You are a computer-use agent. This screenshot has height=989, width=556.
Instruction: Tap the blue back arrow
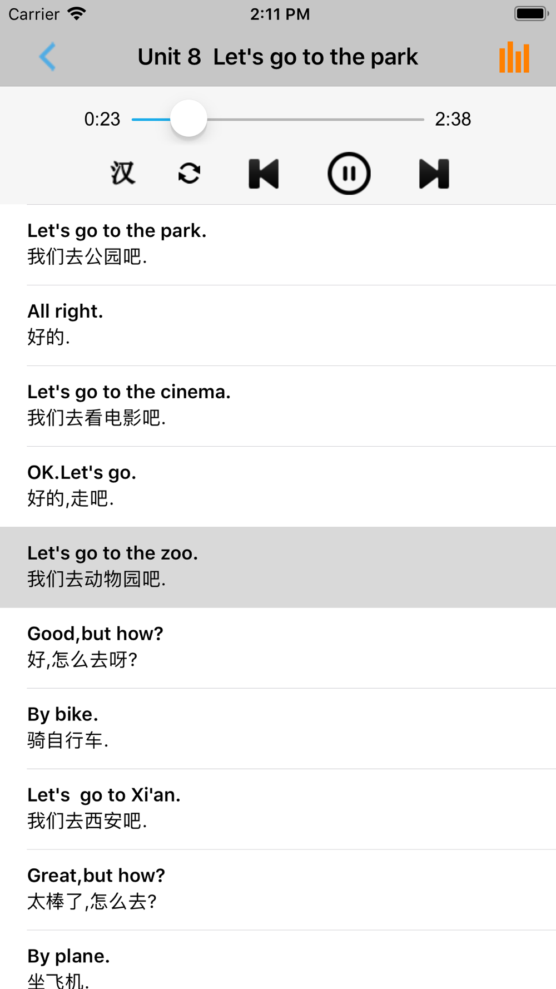(47, 57)
